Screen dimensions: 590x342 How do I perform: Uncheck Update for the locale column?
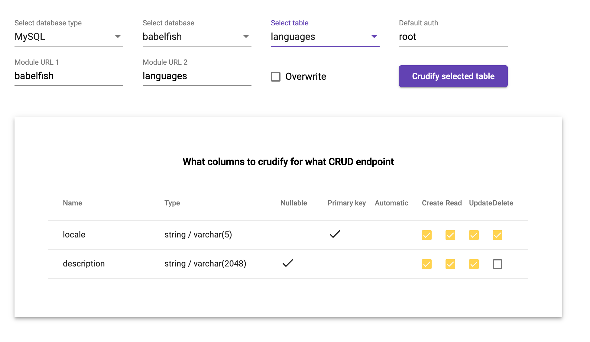pos(474,235)
